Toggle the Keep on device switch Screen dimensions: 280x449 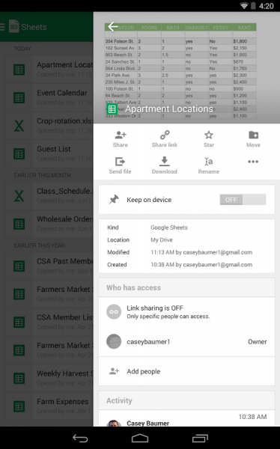243,200
